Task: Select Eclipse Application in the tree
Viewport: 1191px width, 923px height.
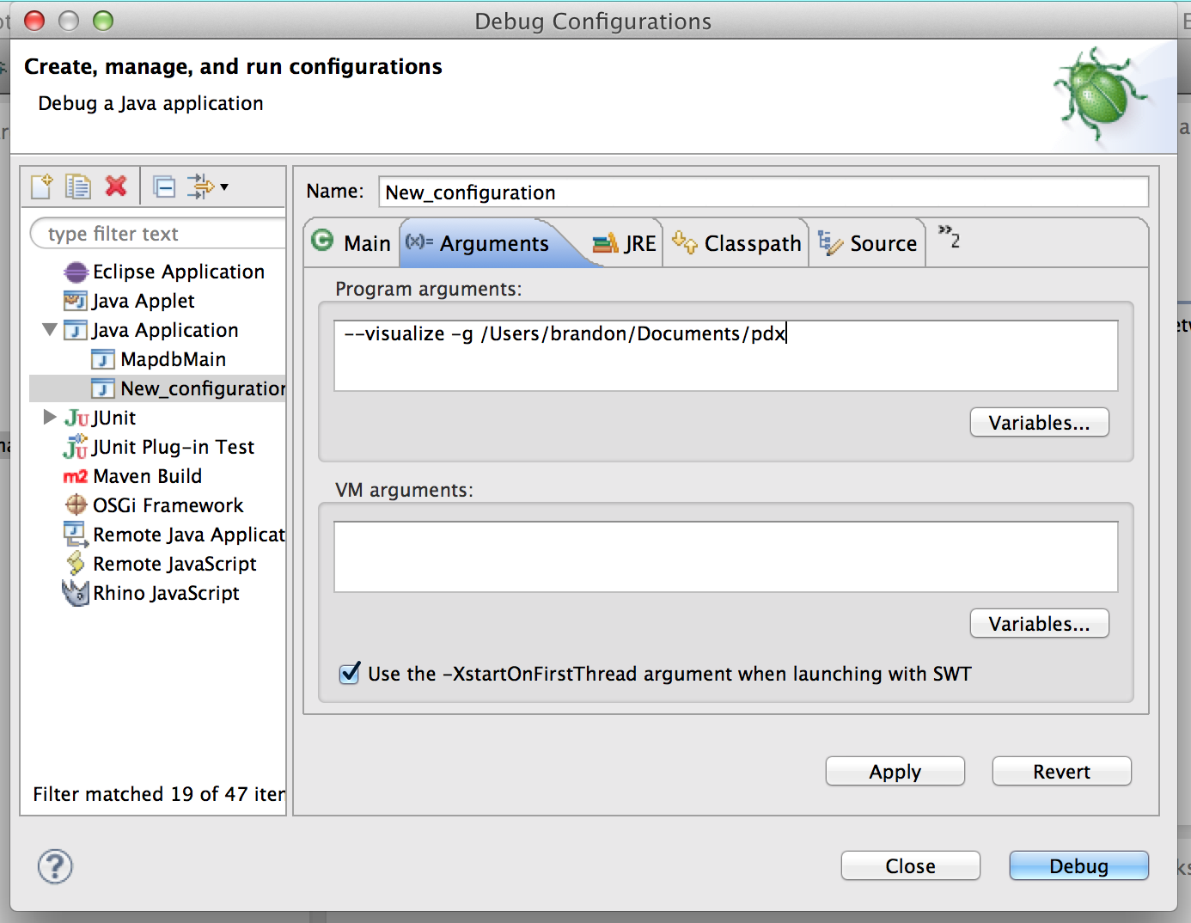Action: (x=179, y=272)
